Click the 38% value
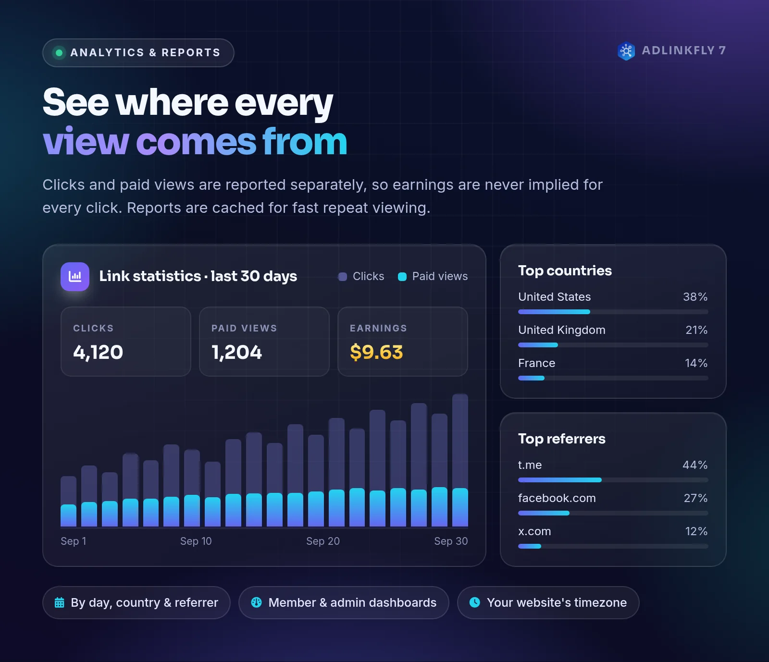 695,297
